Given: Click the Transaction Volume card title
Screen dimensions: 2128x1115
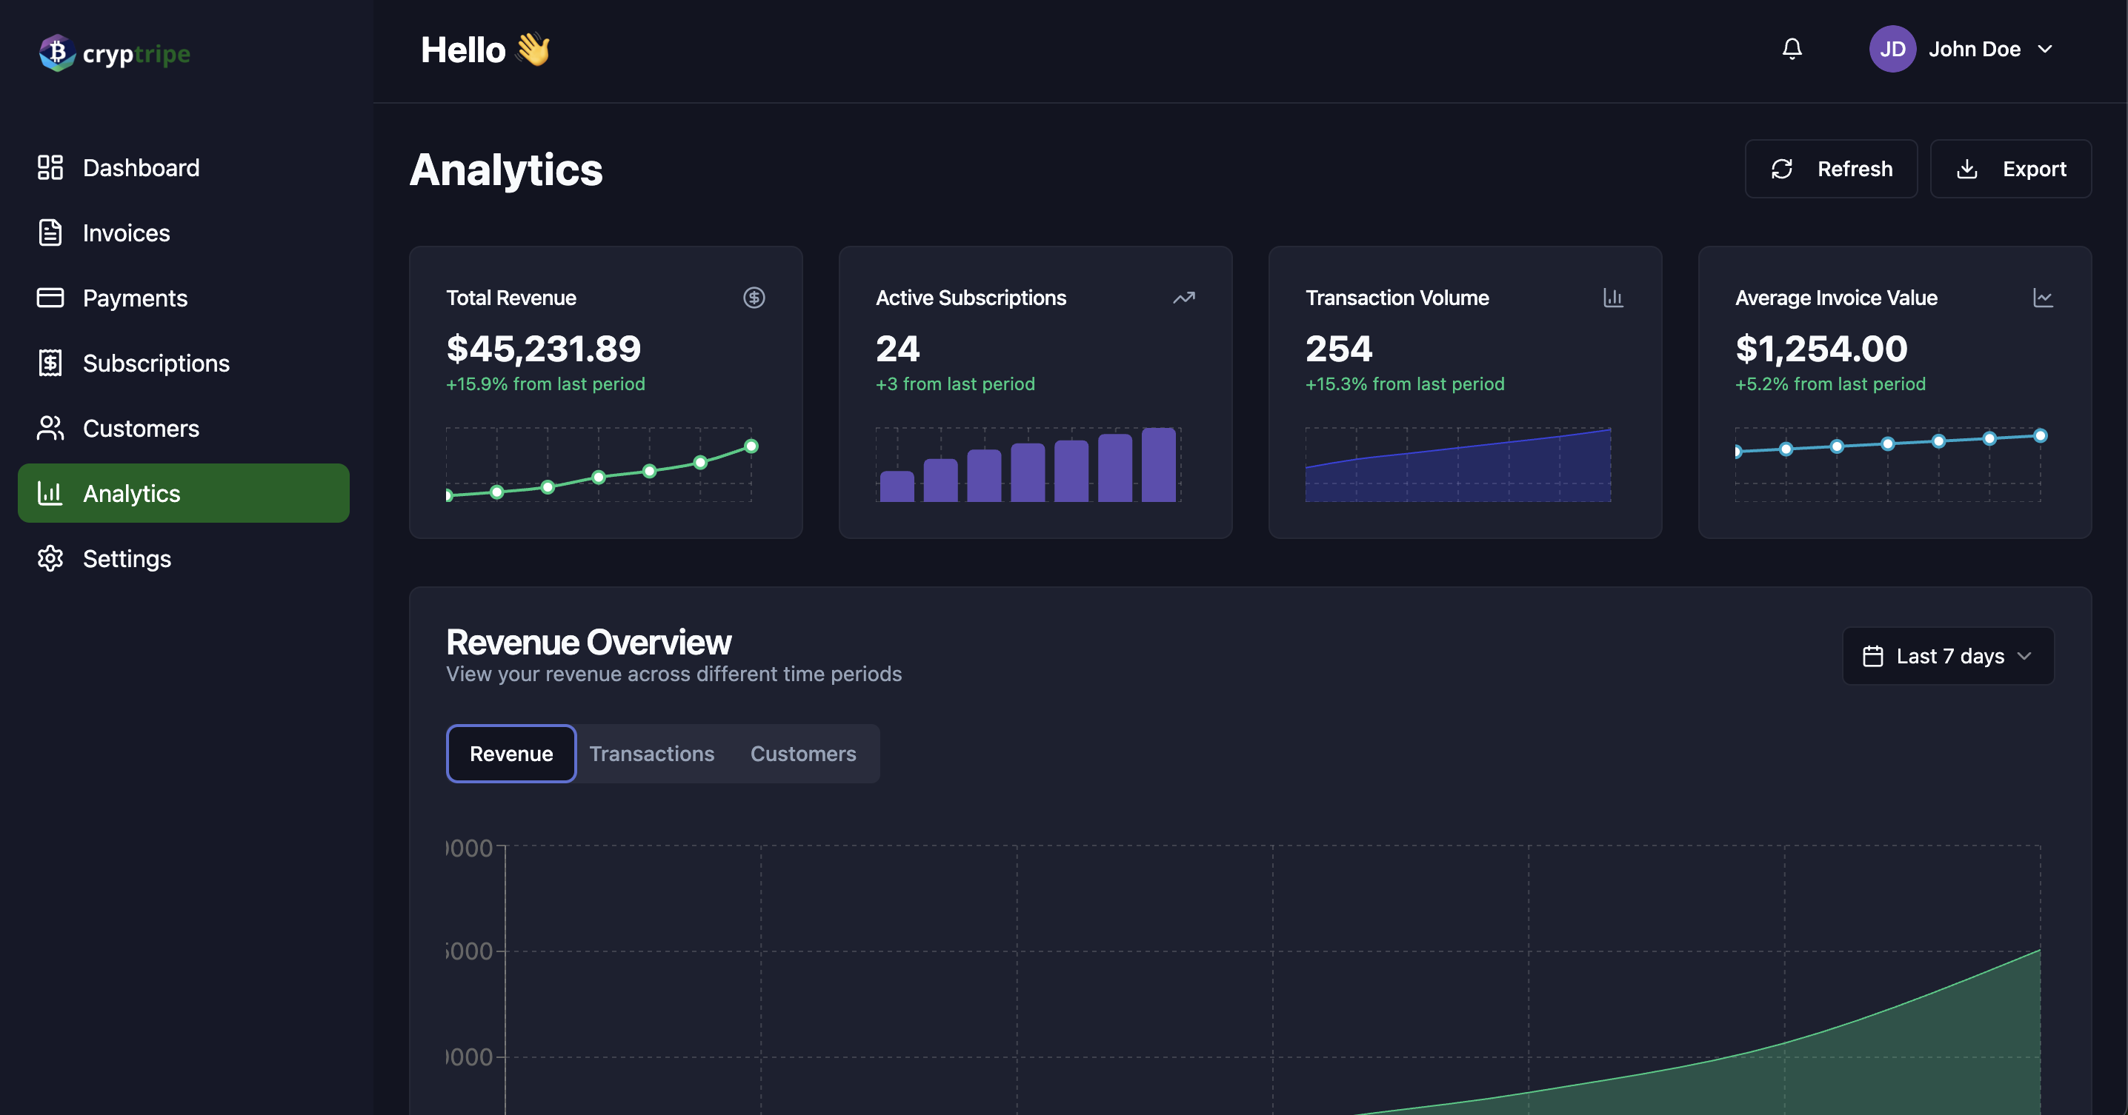Looking at the screenshot, I should coord(1397,298).
